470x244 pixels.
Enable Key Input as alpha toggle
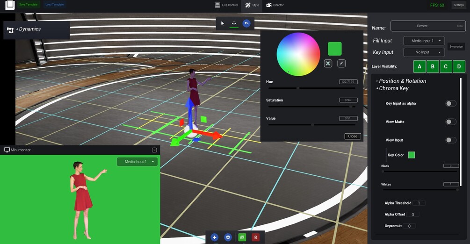pos(451,103)
